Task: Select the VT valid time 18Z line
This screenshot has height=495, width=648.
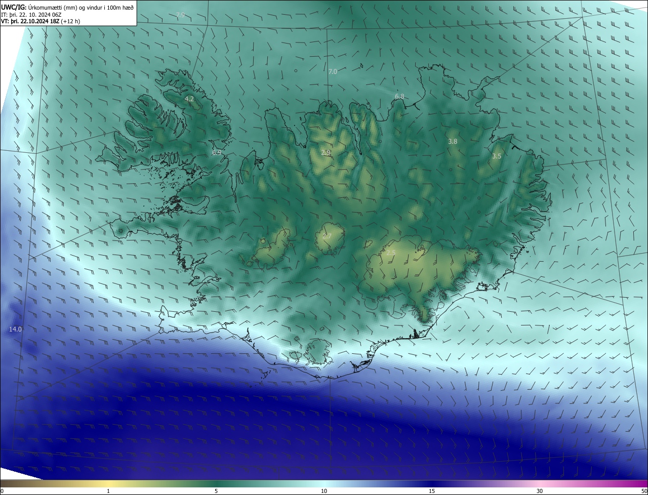Action: coord(40,21)
